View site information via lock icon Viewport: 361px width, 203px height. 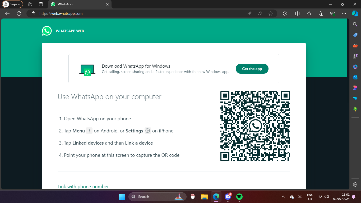(x=33, y=13)
